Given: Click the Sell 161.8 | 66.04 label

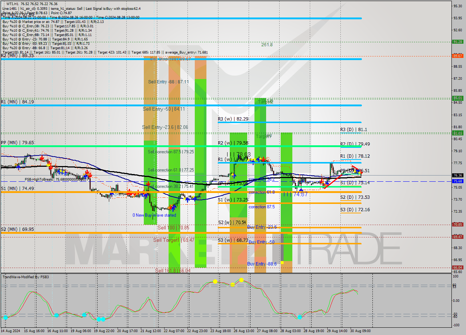Looking at the screenshot, I should (173, 271).
